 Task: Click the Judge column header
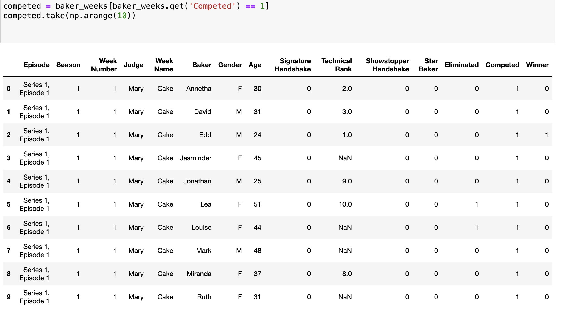[133, 65]
